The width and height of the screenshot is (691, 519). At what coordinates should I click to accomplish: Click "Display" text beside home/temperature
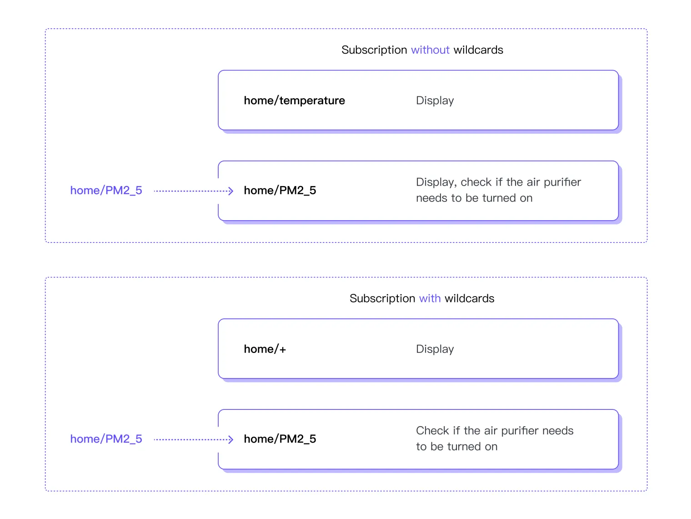[435, 101]
